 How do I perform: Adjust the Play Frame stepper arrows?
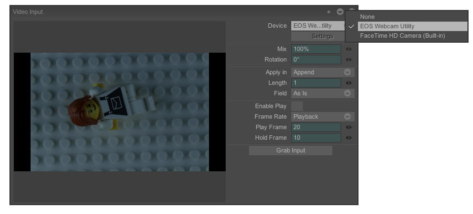348,127
